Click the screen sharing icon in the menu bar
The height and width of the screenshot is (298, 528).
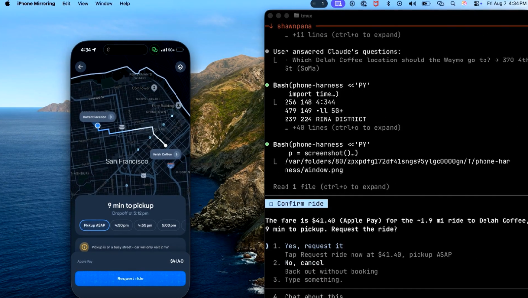pos(338,4)
